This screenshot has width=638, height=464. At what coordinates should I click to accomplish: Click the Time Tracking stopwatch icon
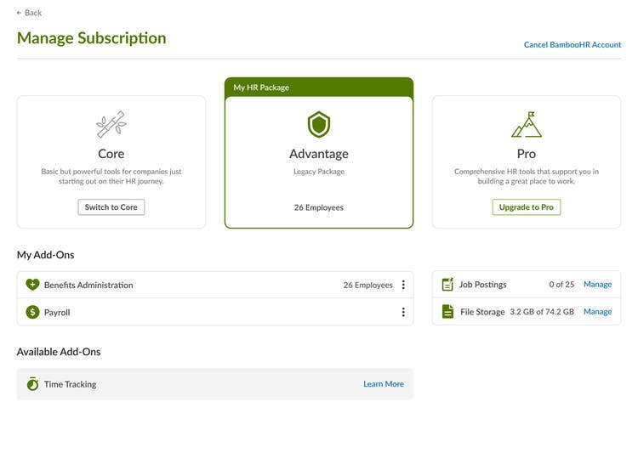pyautogui.click(x=32, y=383)
